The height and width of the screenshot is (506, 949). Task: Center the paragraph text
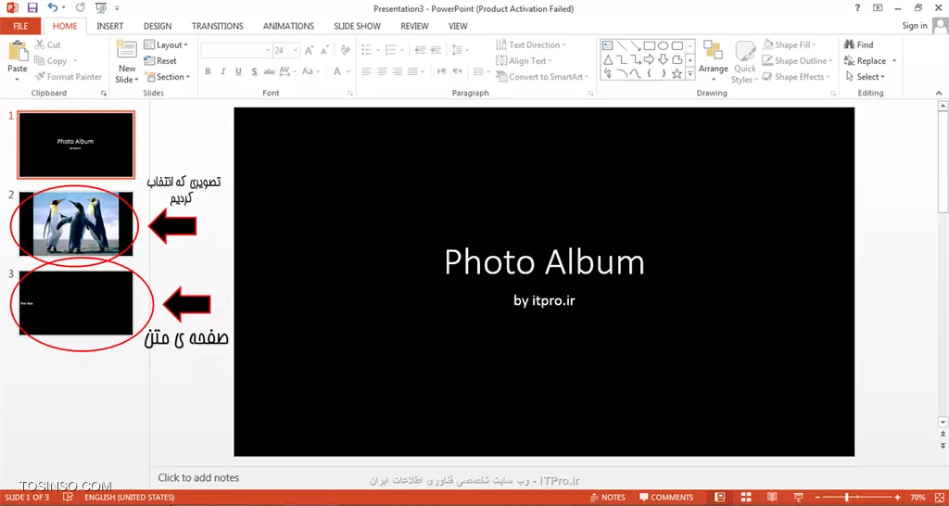[x=381, y=70]
